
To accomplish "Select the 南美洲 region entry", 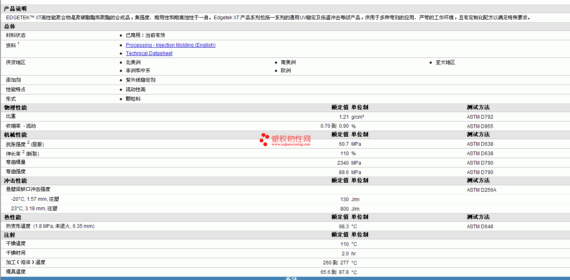I will pyautogui.click(x=288, y=62).
